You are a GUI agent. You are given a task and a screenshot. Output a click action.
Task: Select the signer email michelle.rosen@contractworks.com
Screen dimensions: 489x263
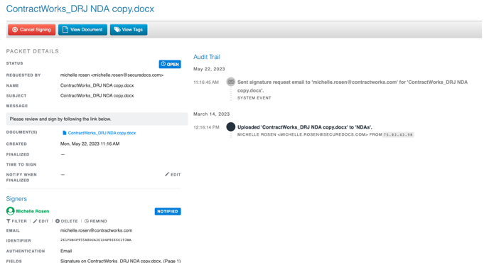point(97,230)
